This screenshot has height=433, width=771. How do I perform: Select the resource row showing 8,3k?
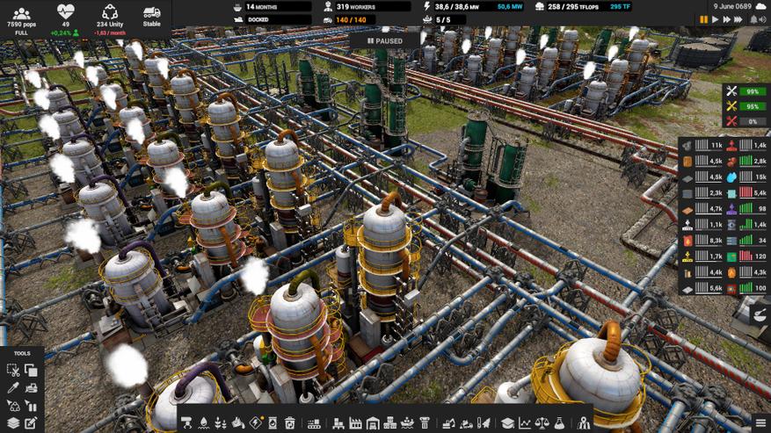click(702, 241)
